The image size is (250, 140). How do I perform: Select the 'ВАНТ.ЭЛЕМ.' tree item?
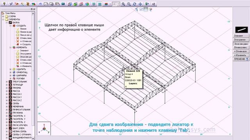pyautogui.click(x=19, y=128)
